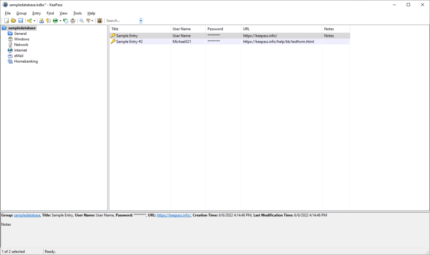
Task: Perform Auto-Type using the crosshair icon
Action: pos(73,20)
